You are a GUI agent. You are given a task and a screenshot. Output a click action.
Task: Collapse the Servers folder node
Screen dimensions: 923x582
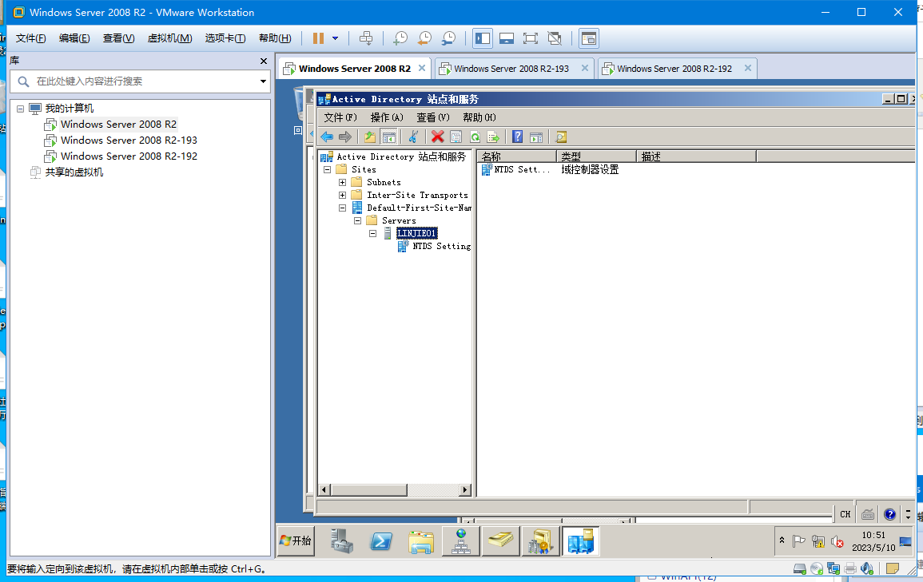[x=357, y=221]
